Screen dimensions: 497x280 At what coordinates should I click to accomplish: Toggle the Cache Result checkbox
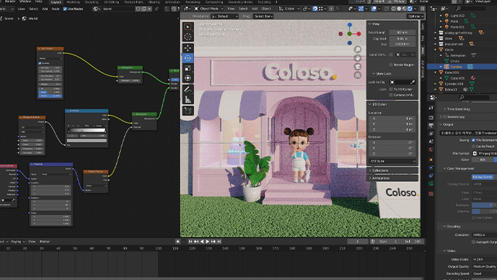click(474, 147)
